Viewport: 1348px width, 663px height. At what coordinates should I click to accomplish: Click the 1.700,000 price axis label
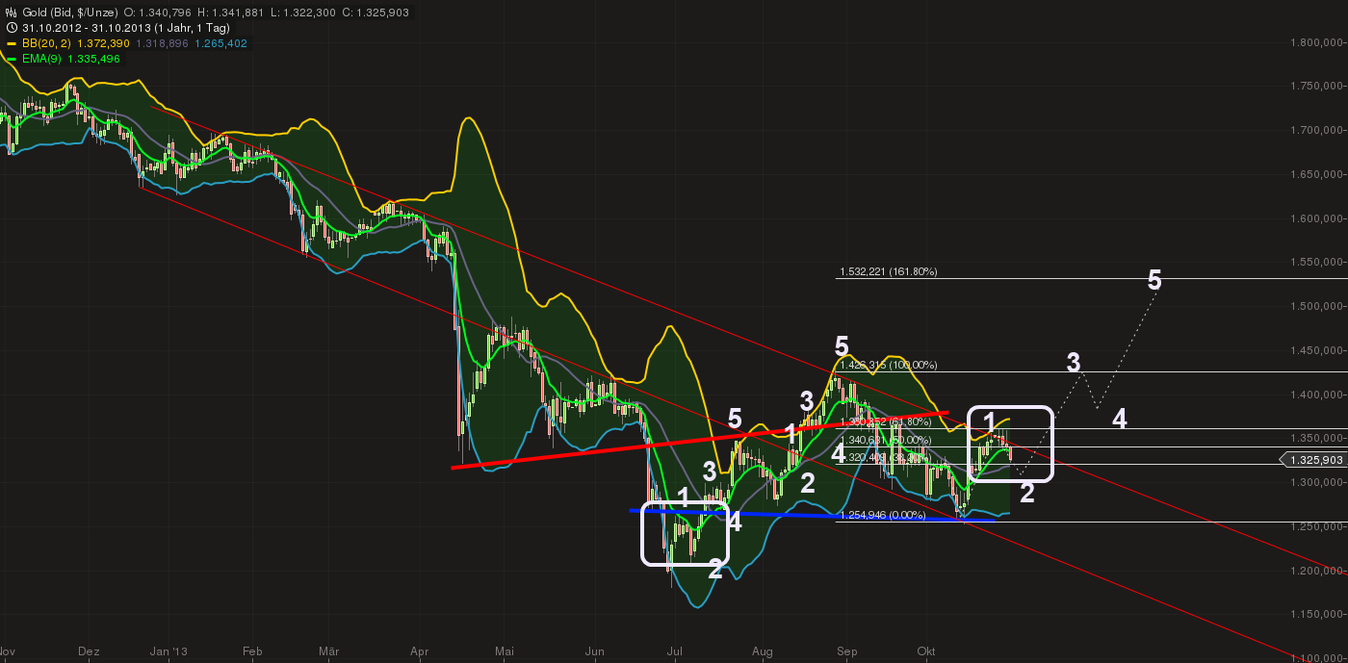coord(1318,130)
